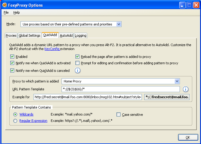
Task: Close the FoxyProxy Options window
Action: click(196, 5)
